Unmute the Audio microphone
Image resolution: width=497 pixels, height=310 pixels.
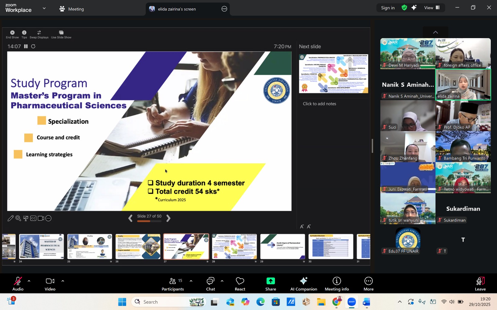[18, 284]
